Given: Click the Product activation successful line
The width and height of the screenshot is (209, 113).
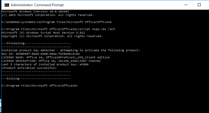Looking at the screenshot, I should click(x=29, y=68).
